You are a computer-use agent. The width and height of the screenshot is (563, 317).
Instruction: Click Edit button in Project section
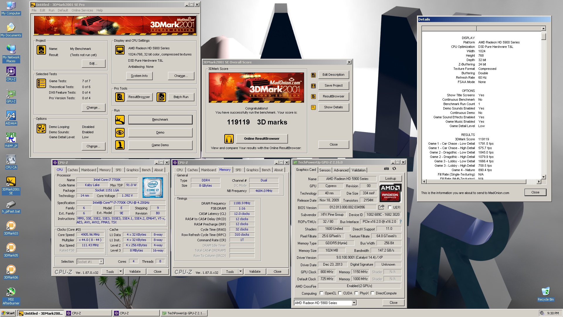93,63
